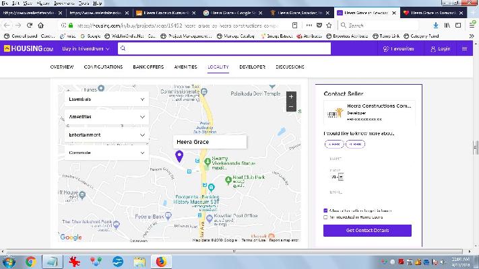The width and height of the screenshot is (479, 269).
Task: Open file explorer folder in taskbar
Action: pyautogui.click(x=139, y=262)
